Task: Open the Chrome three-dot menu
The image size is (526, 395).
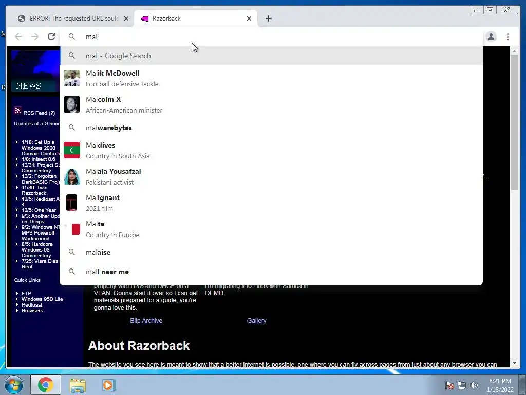Action: tap(508, 37)
